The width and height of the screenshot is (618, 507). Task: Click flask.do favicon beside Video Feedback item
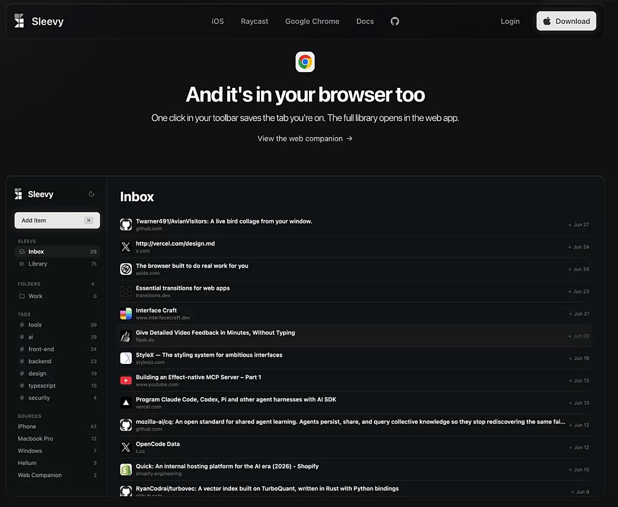point(126,336)
